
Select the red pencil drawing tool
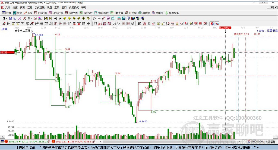click(x=4, y=24)
